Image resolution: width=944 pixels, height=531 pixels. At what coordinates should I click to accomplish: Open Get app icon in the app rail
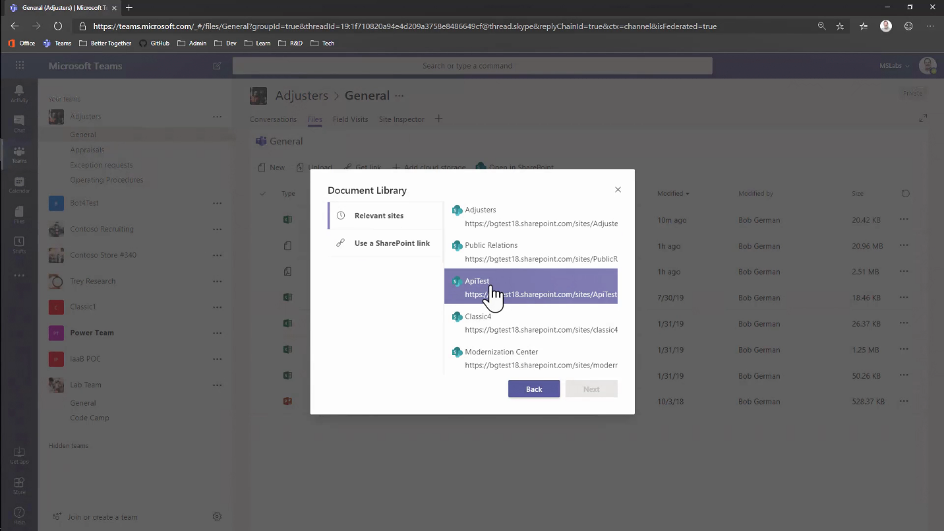coord(19,456)
